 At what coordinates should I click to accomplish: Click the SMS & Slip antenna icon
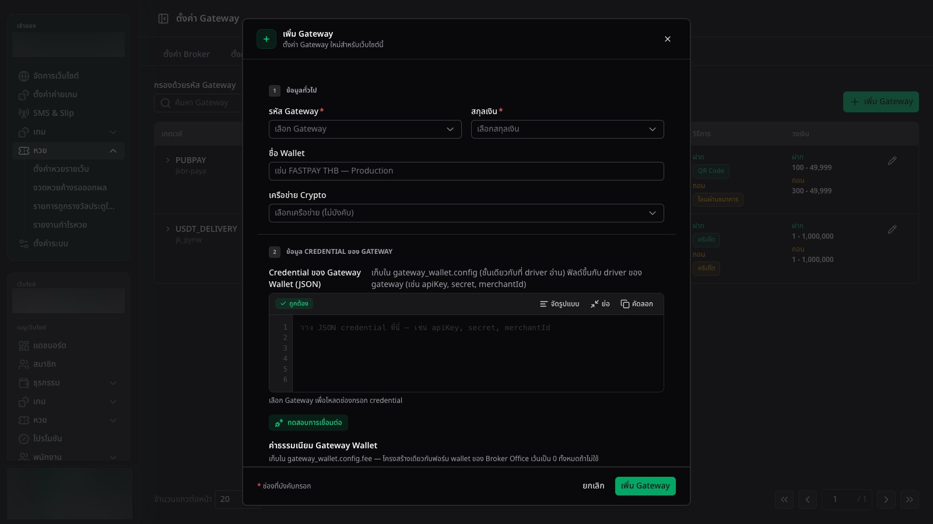click(24, 114)
